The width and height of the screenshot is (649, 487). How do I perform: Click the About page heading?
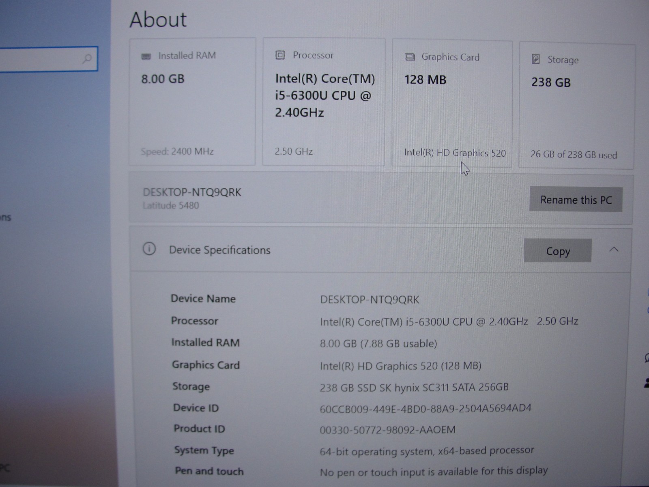pos(158,19)
